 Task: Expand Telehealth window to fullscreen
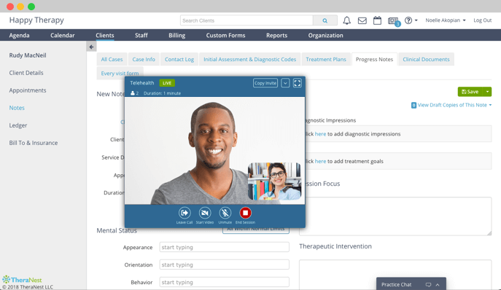297,83
